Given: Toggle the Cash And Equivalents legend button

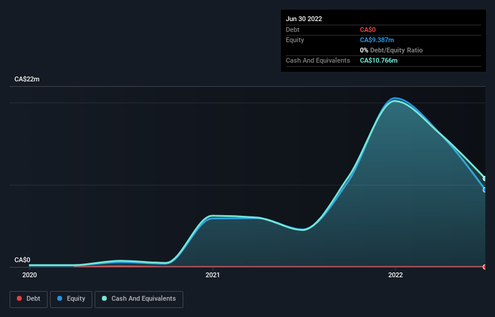Looking at the screenshot, I should click(139, 299).
